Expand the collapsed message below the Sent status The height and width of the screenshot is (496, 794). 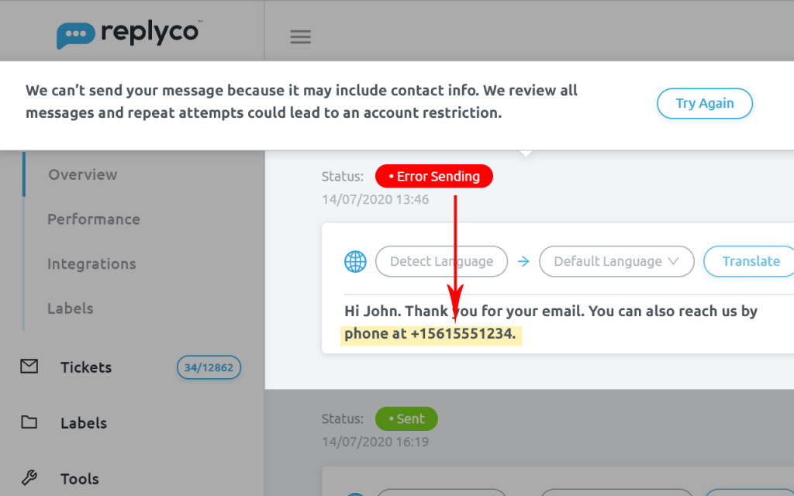[x=543, y=484]
